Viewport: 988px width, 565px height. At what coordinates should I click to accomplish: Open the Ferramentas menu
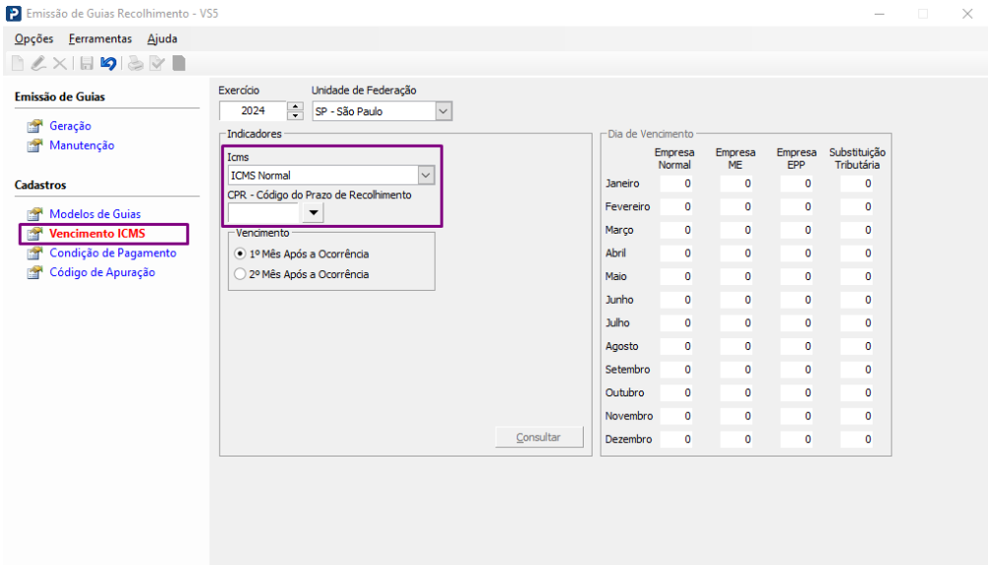tap(101, 38)
